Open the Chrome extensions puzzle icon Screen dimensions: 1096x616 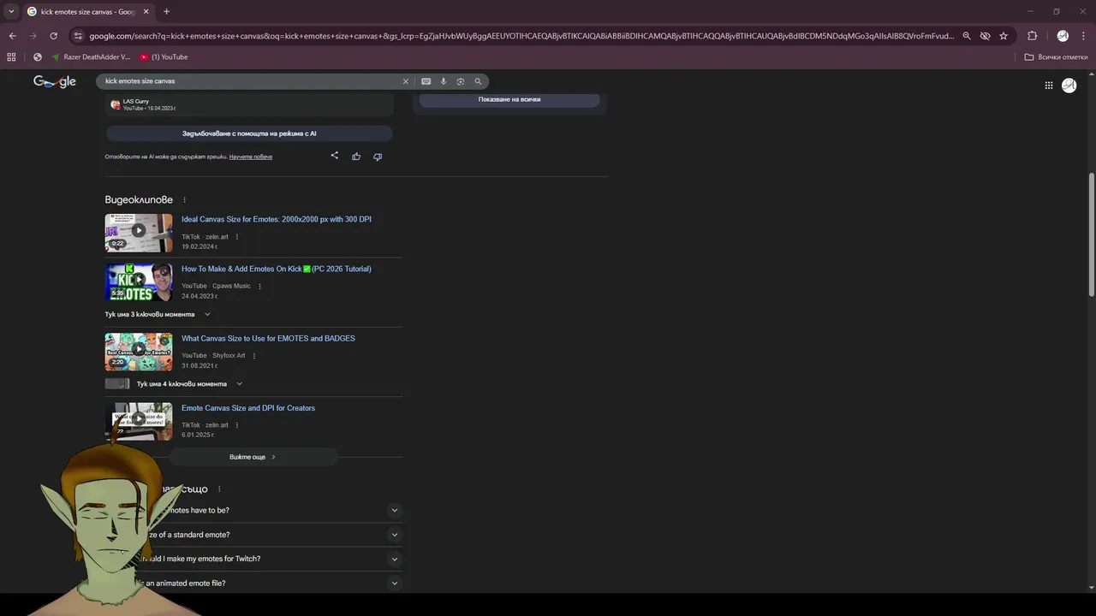click(x=1032, y=36)
